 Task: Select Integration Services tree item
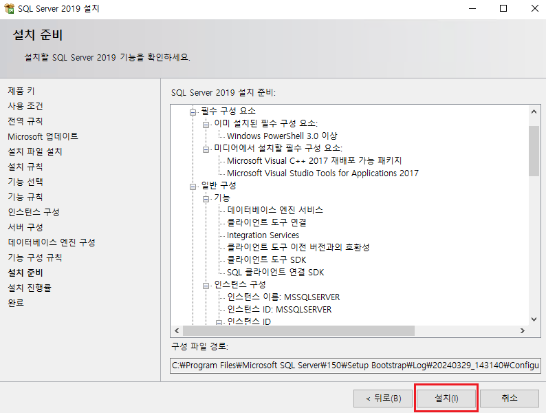click(263, 235)
